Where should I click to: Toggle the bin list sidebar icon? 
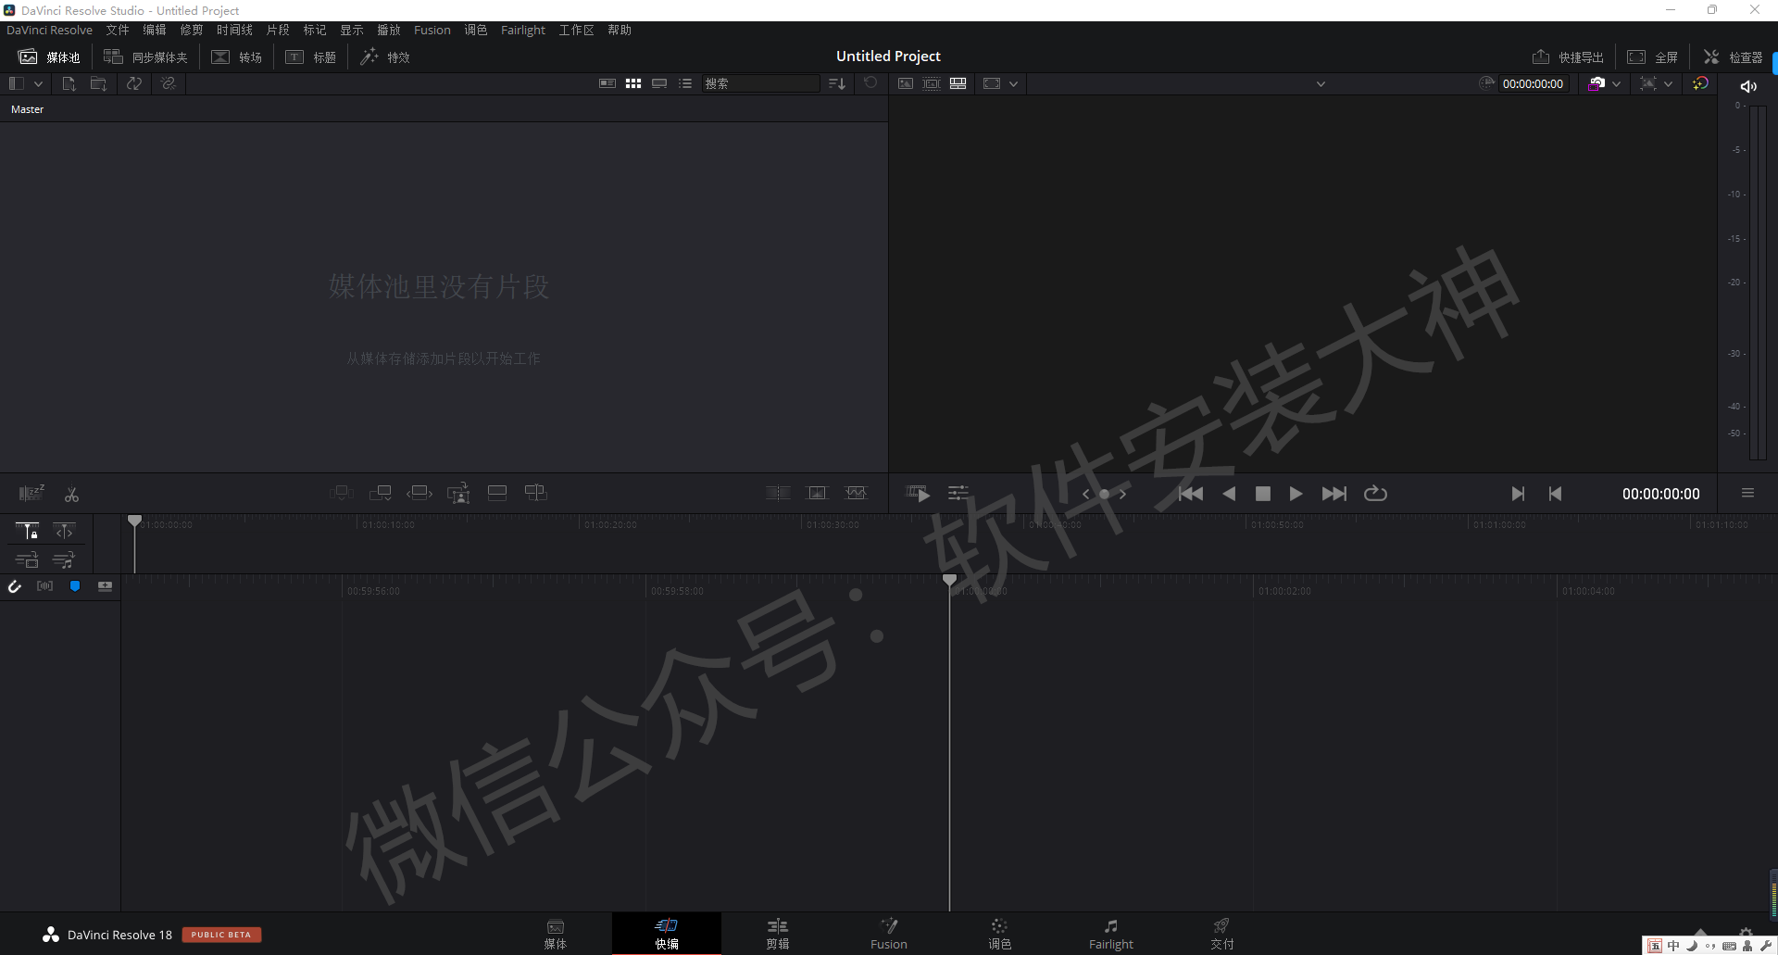pos(16,83)
